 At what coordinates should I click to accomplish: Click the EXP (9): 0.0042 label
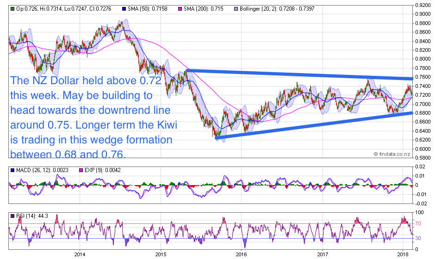click(x=103, y=170)
